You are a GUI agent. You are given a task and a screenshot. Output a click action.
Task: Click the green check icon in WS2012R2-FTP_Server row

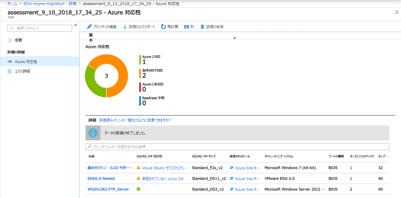point(139,189)
